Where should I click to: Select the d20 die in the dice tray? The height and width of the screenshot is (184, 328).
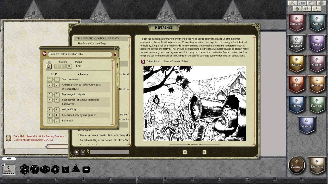(25, 169)
